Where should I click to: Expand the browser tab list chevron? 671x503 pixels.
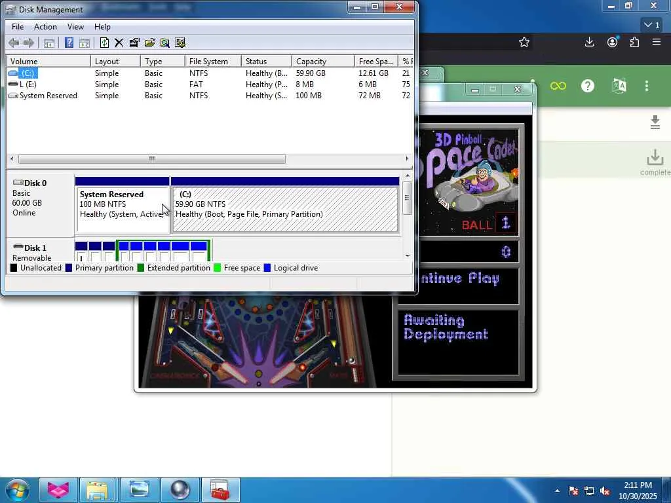652,26
